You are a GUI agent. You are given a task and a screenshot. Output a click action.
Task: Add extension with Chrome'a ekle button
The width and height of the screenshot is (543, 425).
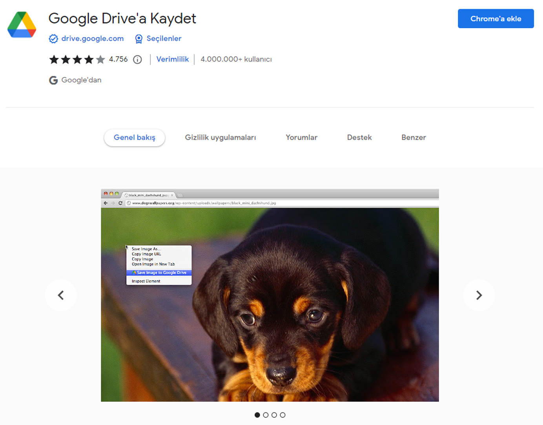click(496, 18)
